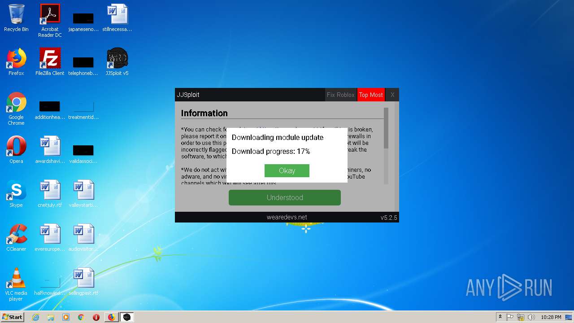The width and height of the screenshot is (574, 323).
Task: Launch VLC media player shortcut
Action: point(16,284)
